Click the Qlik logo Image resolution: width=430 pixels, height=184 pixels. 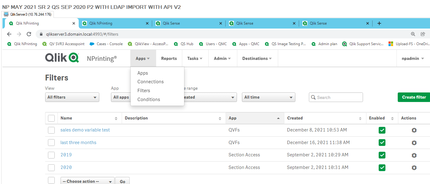coord(62,58)
